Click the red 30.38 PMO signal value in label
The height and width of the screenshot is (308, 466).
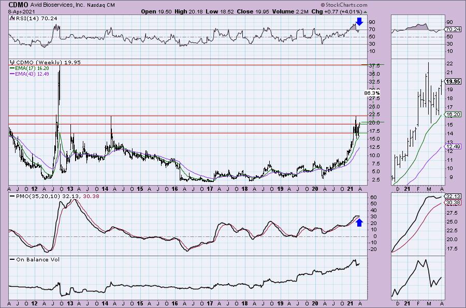point(92,197)
